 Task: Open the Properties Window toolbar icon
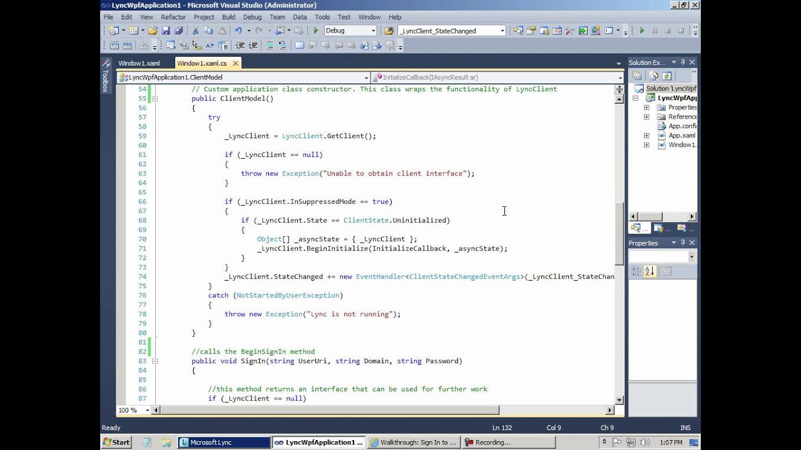pos(531,31)
